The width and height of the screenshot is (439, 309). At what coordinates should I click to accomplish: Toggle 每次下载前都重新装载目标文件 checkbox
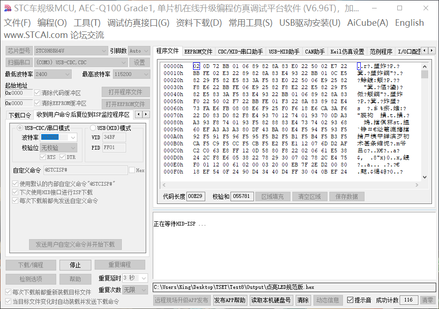[x=8, y=292]
